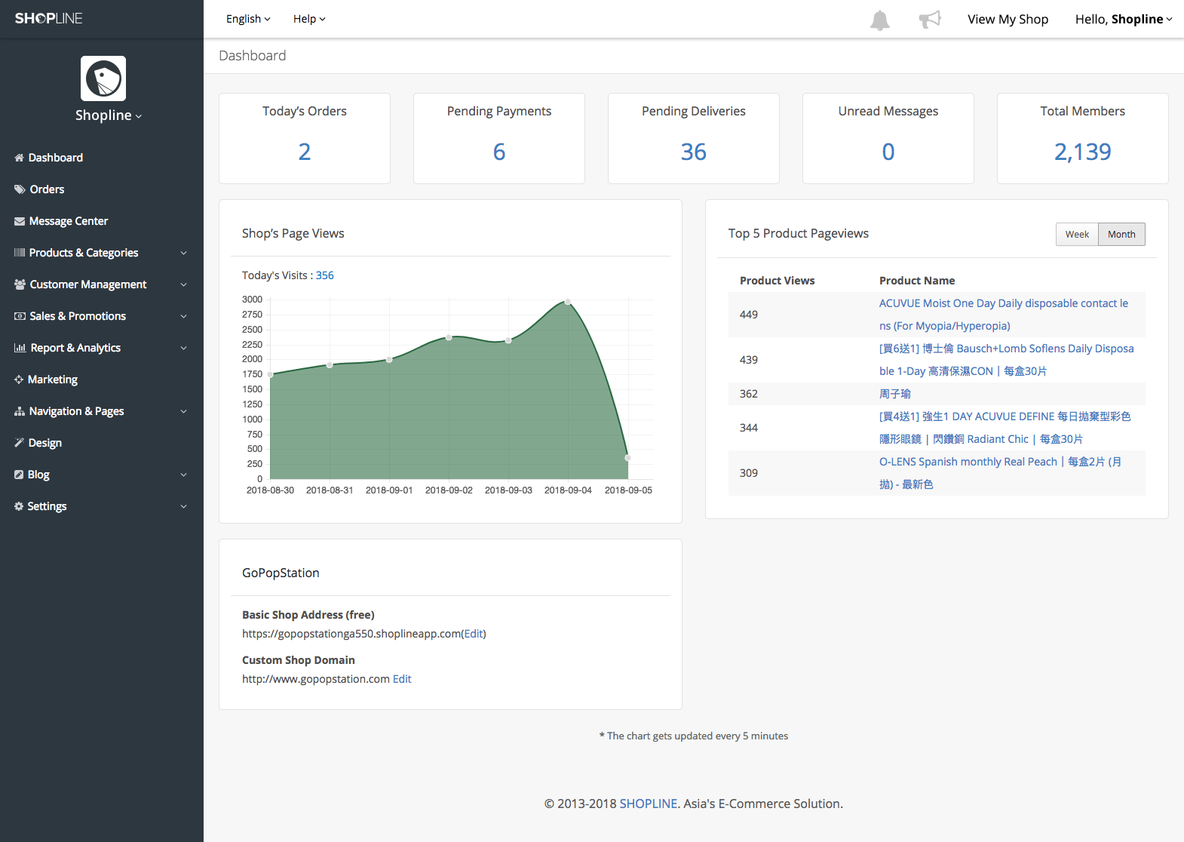Click the notification bell icon
This screenshot has width=1184, height=842.
879,20
